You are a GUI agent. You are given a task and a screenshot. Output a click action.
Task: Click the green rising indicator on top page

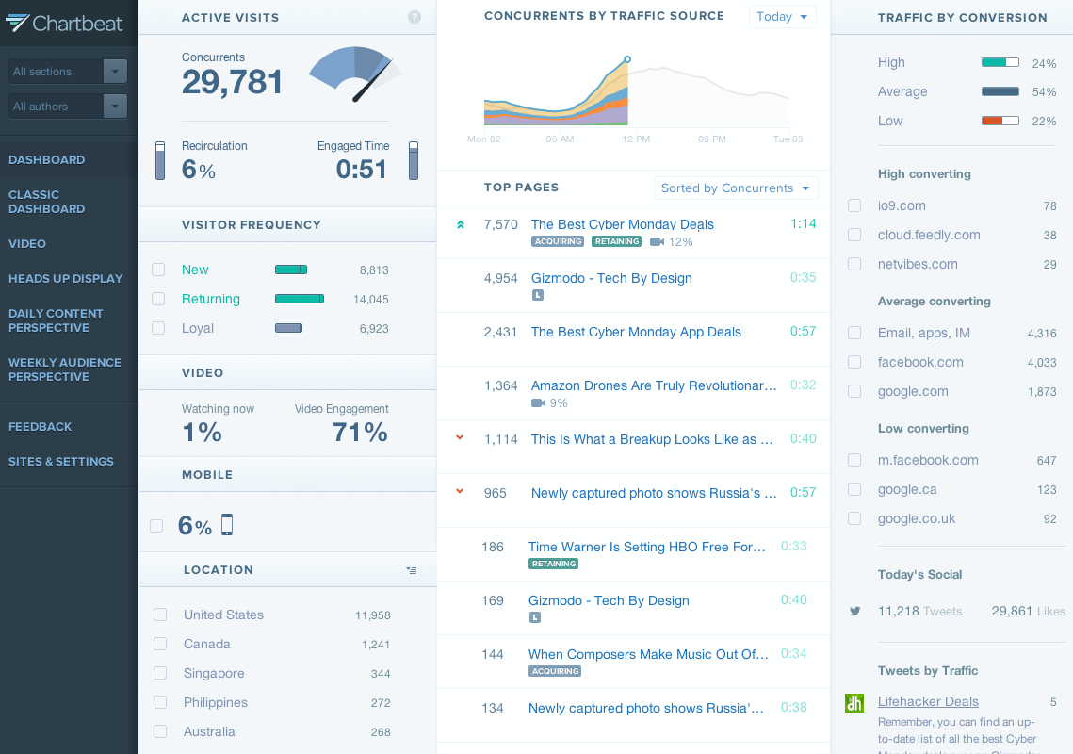click(460, 224)
